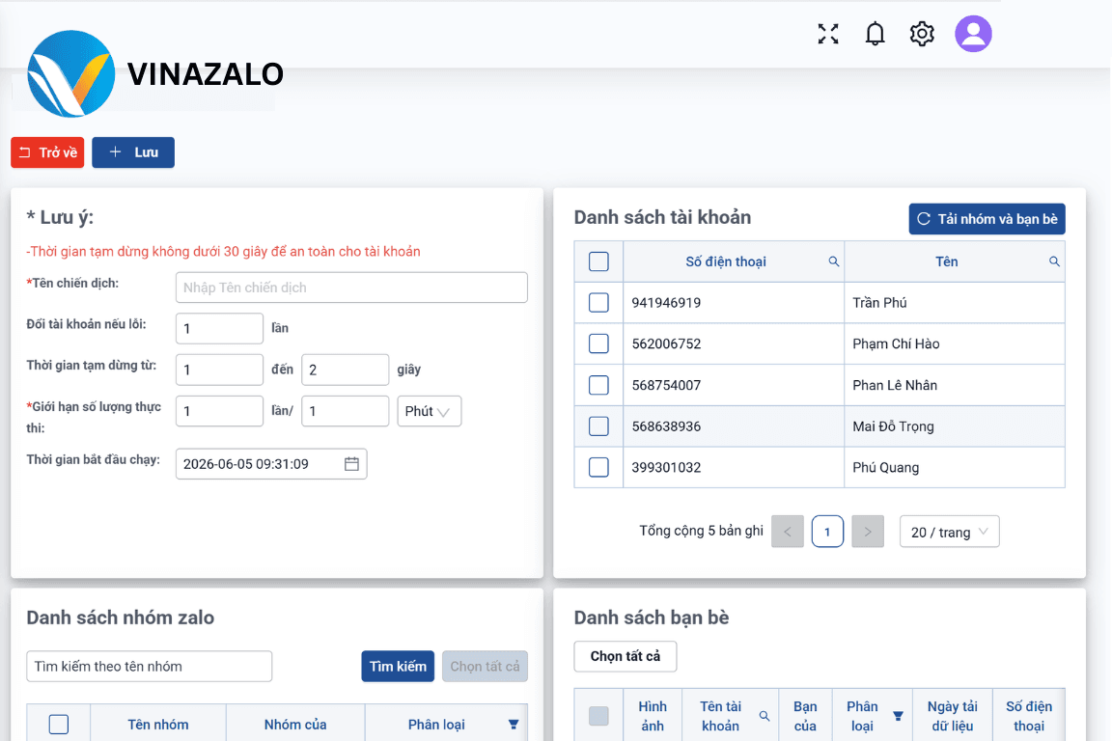Click Bạn của column header
The image size is (1112, 741).
pyautogui.click(x=805, y=716)
